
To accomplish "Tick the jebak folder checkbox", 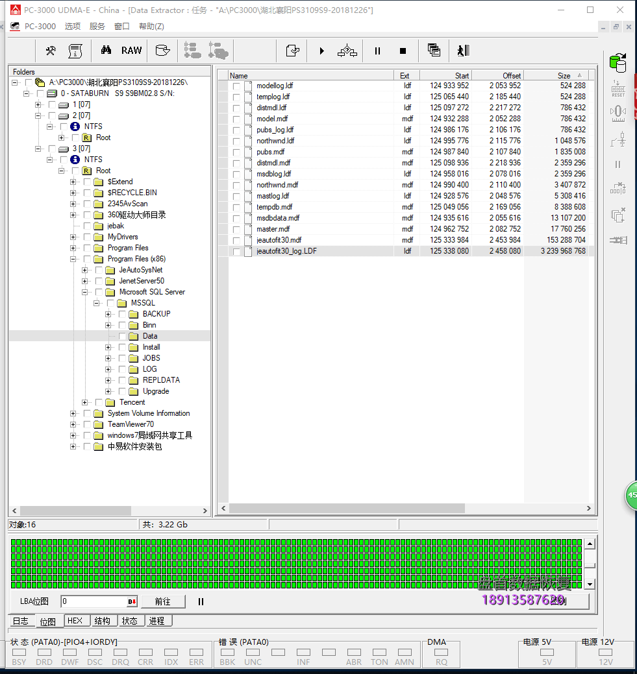I will tap(87, 226).
